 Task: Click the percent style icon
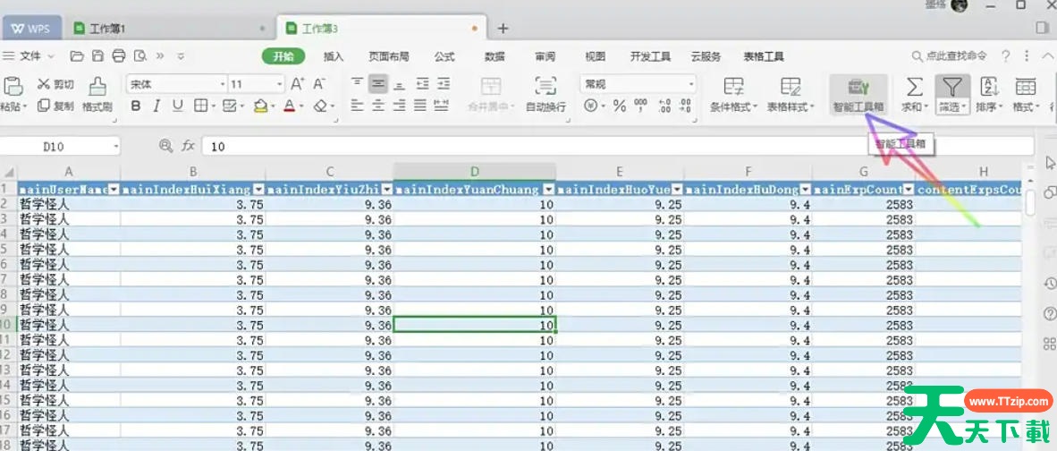coord(619,106)
